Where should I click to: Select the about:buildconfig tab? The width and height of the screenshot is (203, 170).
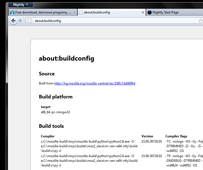pyautogui.click(x=112, y=12)
